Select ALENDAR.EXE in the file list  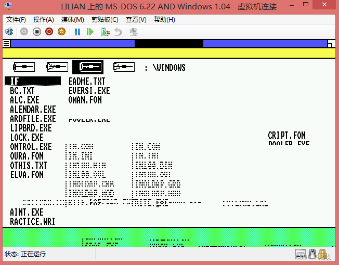pyautogui.click(x=33, y=109)
